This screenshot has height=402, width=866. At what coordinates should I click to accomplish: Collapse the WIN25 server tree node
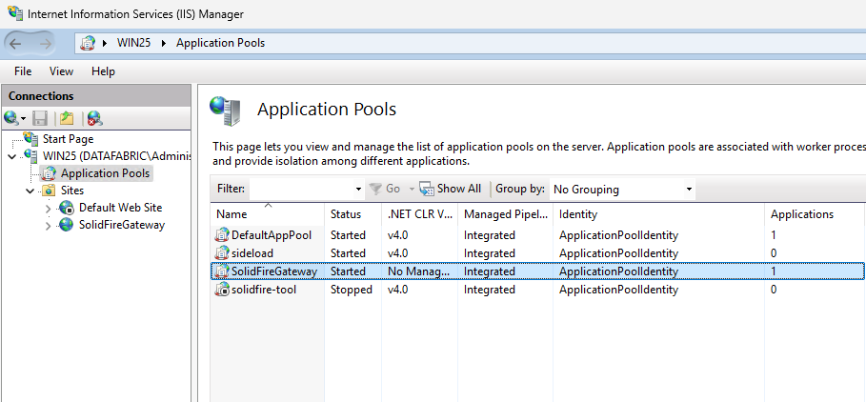[12, 157]
